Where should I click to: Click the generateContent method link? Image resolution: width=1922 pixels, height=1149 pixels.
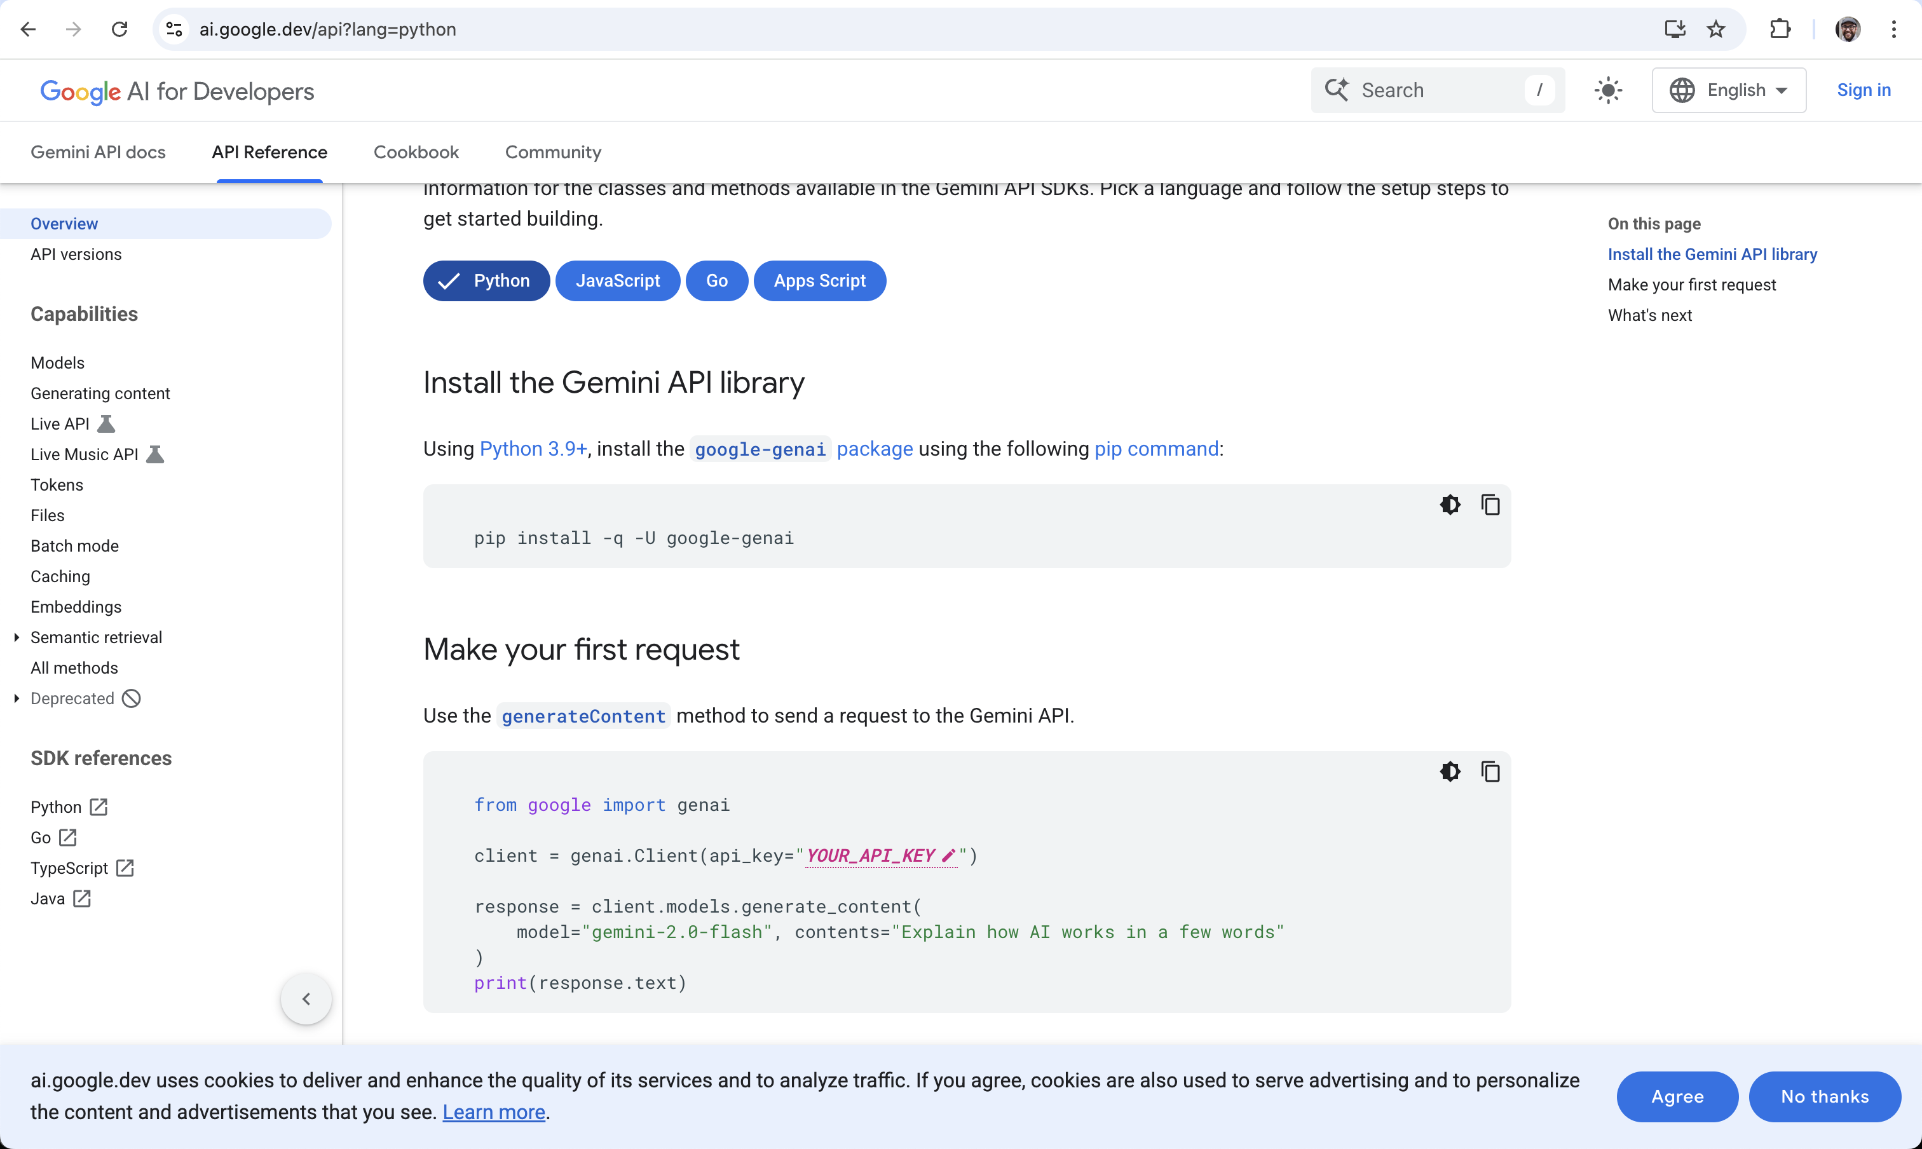[583, 716]
